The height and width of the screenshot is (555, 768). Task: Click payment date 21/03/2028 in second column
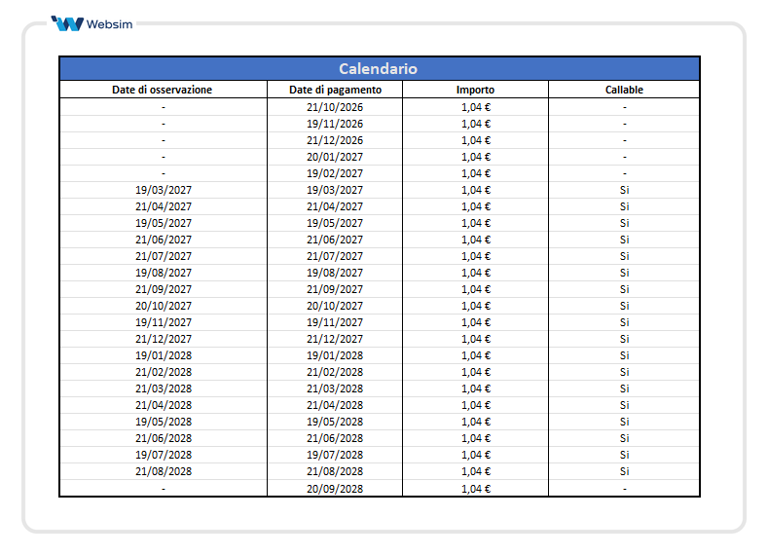(335, 388)
